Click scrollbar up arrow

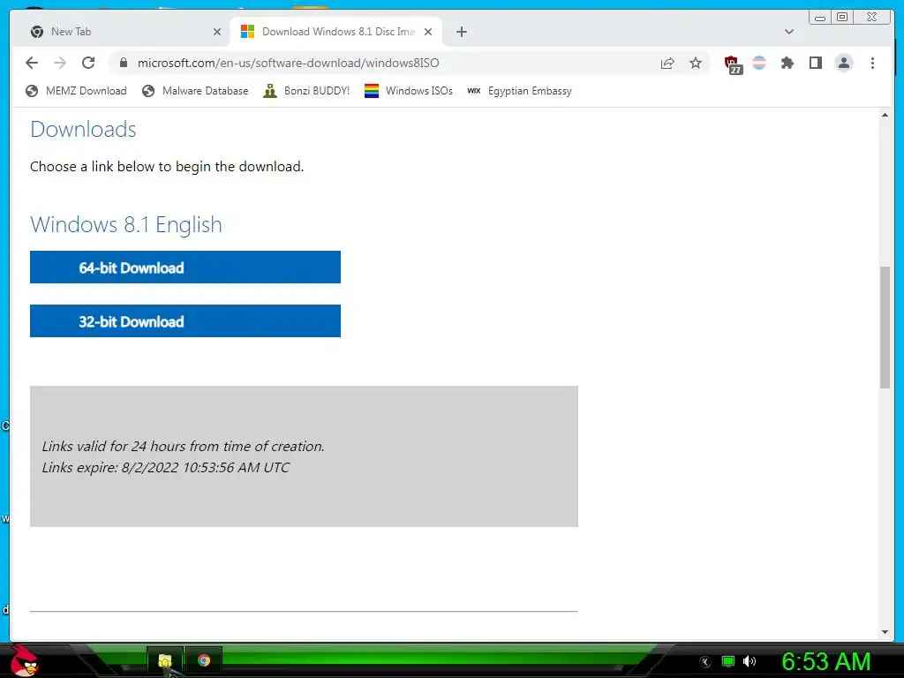tap(885, 116)
